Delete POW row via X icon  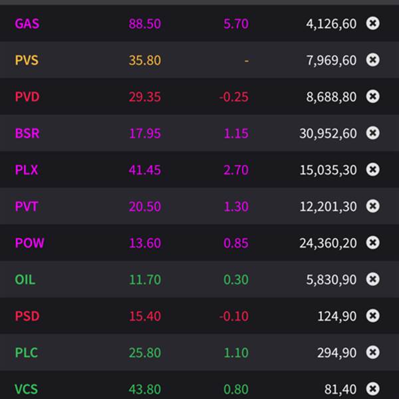(373, 243)
